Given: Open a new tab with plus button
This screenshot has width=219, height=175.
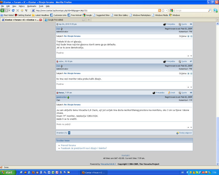Looking at the screenshot, I should 89,20.
